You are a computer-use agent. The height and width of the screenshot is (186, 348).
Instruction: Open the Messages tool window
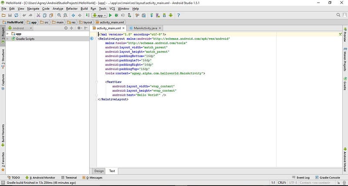coord(92,178)
